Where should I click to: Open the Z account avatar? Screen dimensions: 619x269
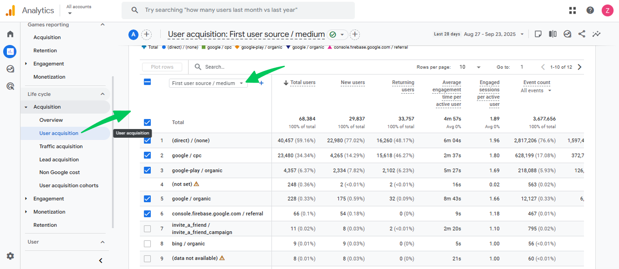coord(608,10)
